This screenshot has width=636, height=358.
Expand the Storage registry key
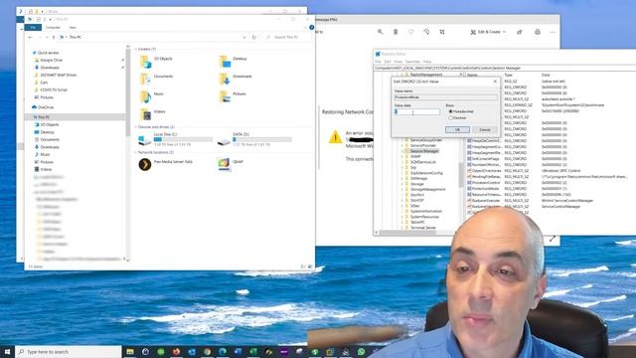coord(402,184)
